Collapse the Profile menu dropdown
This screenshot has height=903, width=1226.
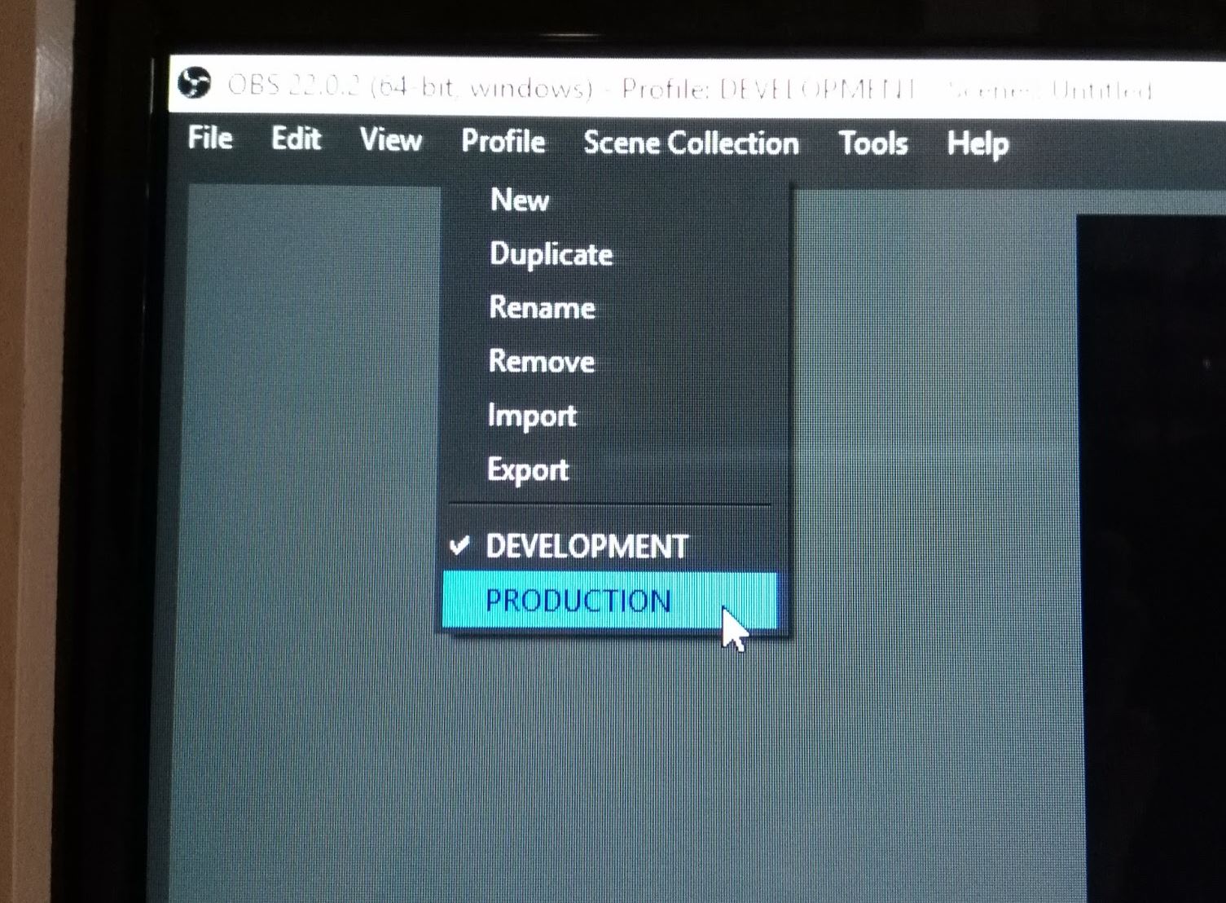[503, 142]
